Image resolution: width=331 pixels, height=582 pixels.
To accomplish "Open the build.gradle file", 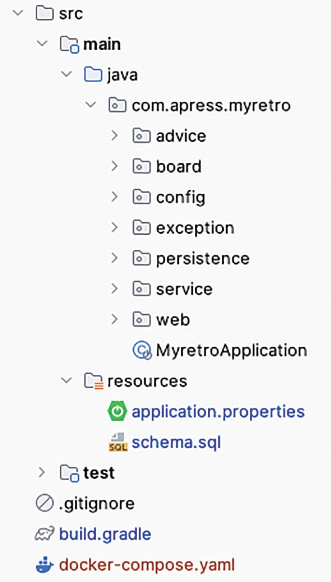I will click(x=104, y=534).
